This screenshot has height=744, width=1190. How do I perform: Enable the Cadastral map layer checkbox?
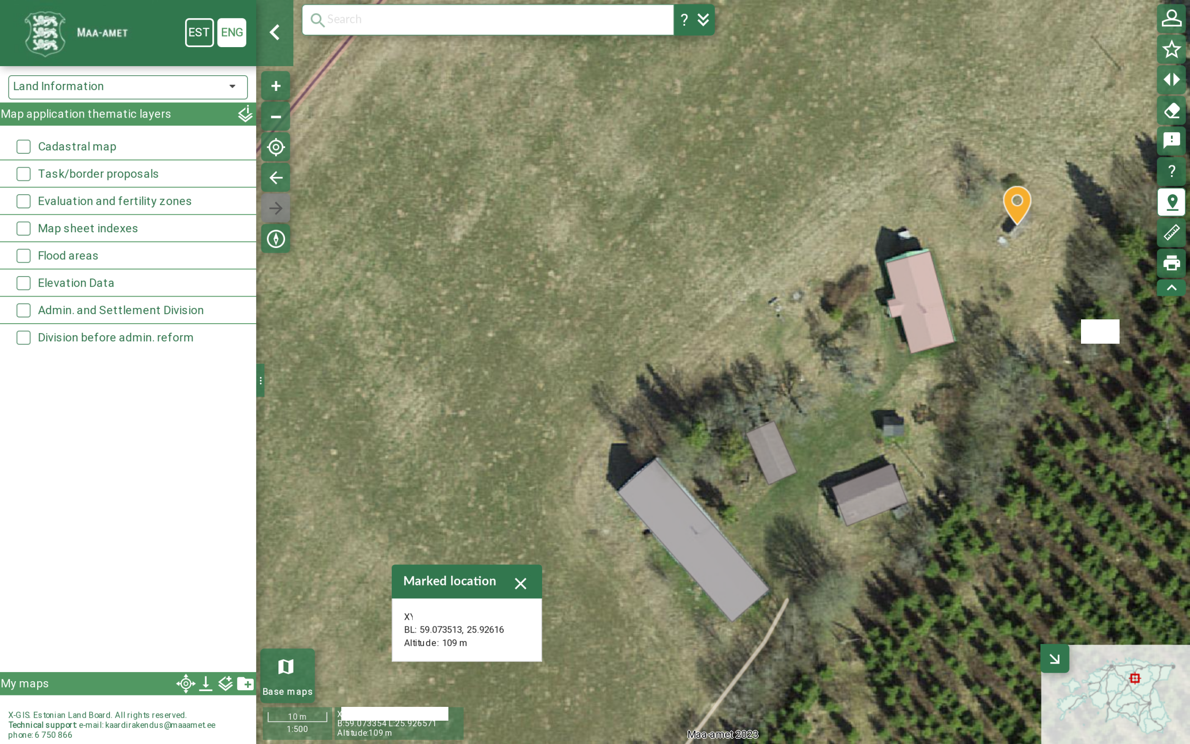click(23, 147)
